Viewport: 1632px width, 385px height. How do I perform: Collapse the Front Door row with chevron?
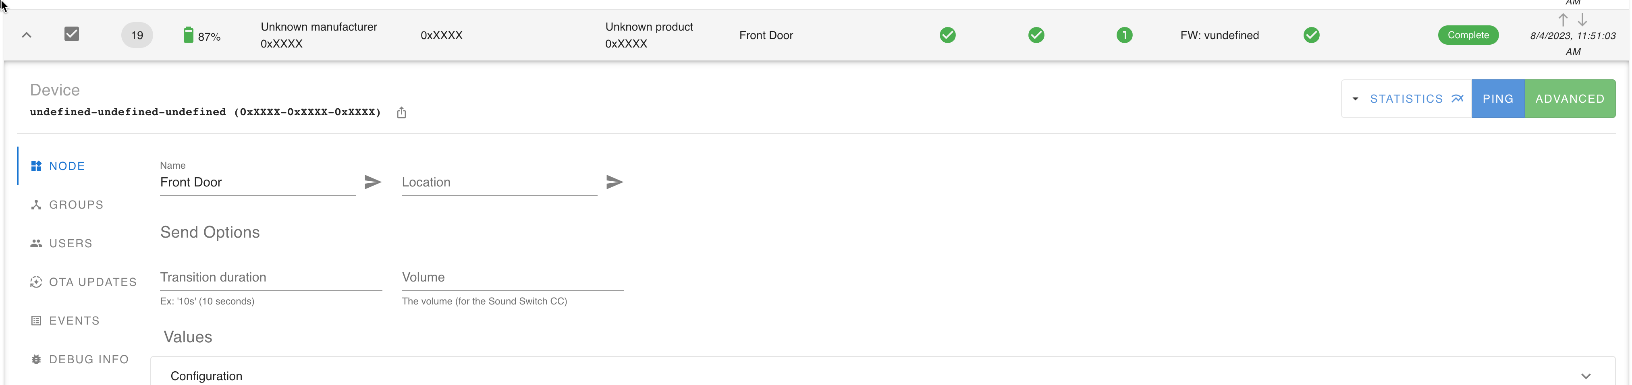[27, 35]
